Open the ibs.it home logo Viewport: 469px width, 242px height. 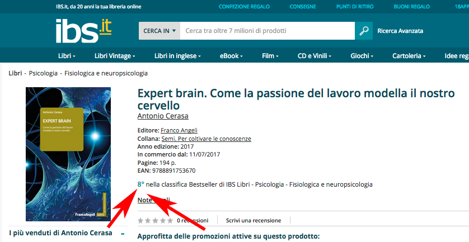click(83, 31)
